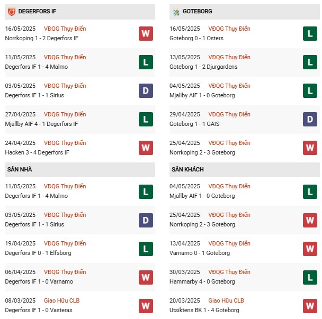Screen dimensions: 322x319
Task: Select the SÂN NHÀ section header
Action: point(20,169)
